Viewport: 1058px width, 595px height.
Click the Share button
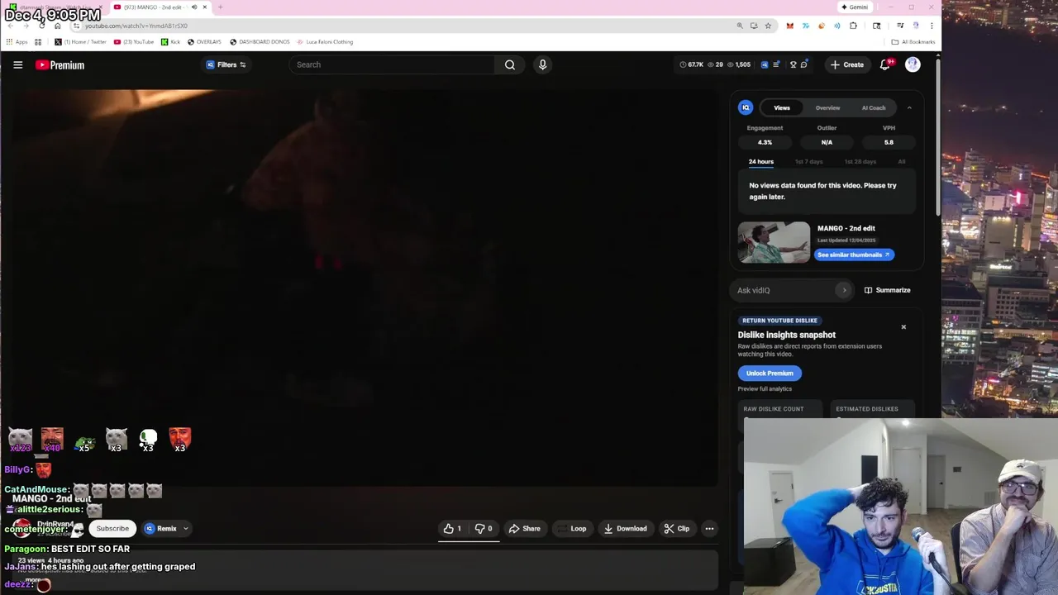tap(524, 529)
